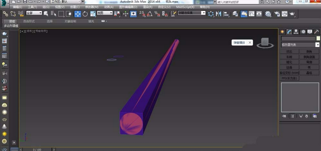The height and width of the screenshot is (151, 321).
Task: Click the Select and Link chain icon
Action: (5, 14)
